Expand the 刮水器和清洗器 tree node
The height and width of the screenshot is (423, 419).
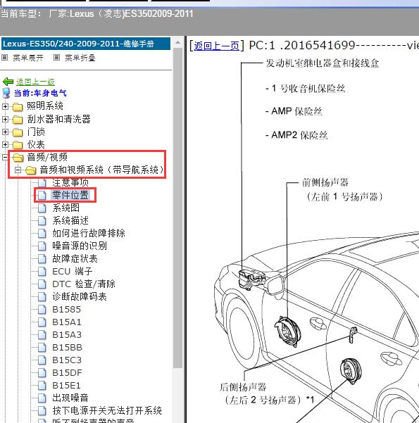coord(5,119)
